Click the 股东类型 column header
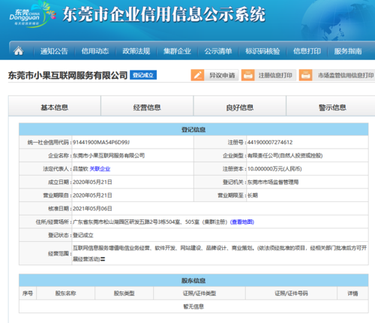Screen dimensions: 375x323 pos(124,293)
